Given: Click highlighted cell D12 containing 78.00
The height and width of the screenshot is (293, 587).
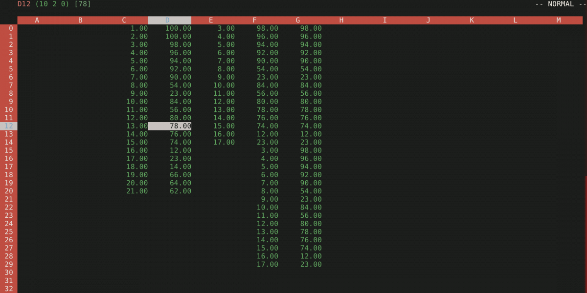Looking at the screenshot, I should click(170, 126).
